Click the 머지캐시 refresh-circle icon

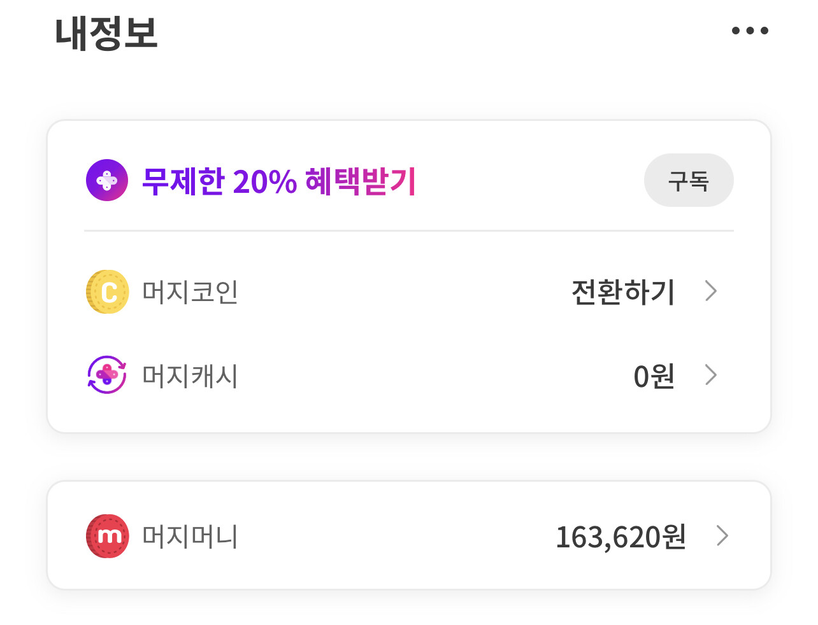(107, 375)
